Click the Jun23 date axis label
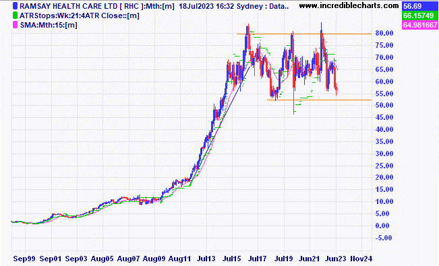 click(335, 259)
